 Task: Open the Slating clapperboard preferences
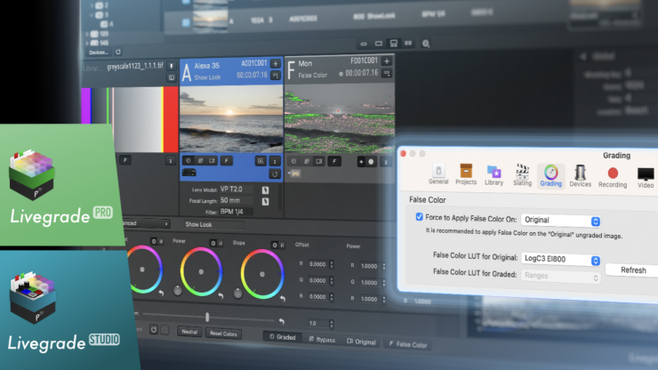click(522, 174)
